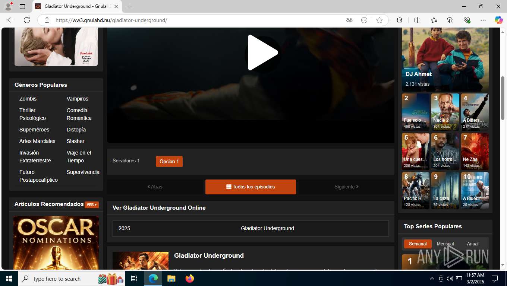Click the Gladiator Underground title heading
The image size is (507, 286).
tap(209, 255)
